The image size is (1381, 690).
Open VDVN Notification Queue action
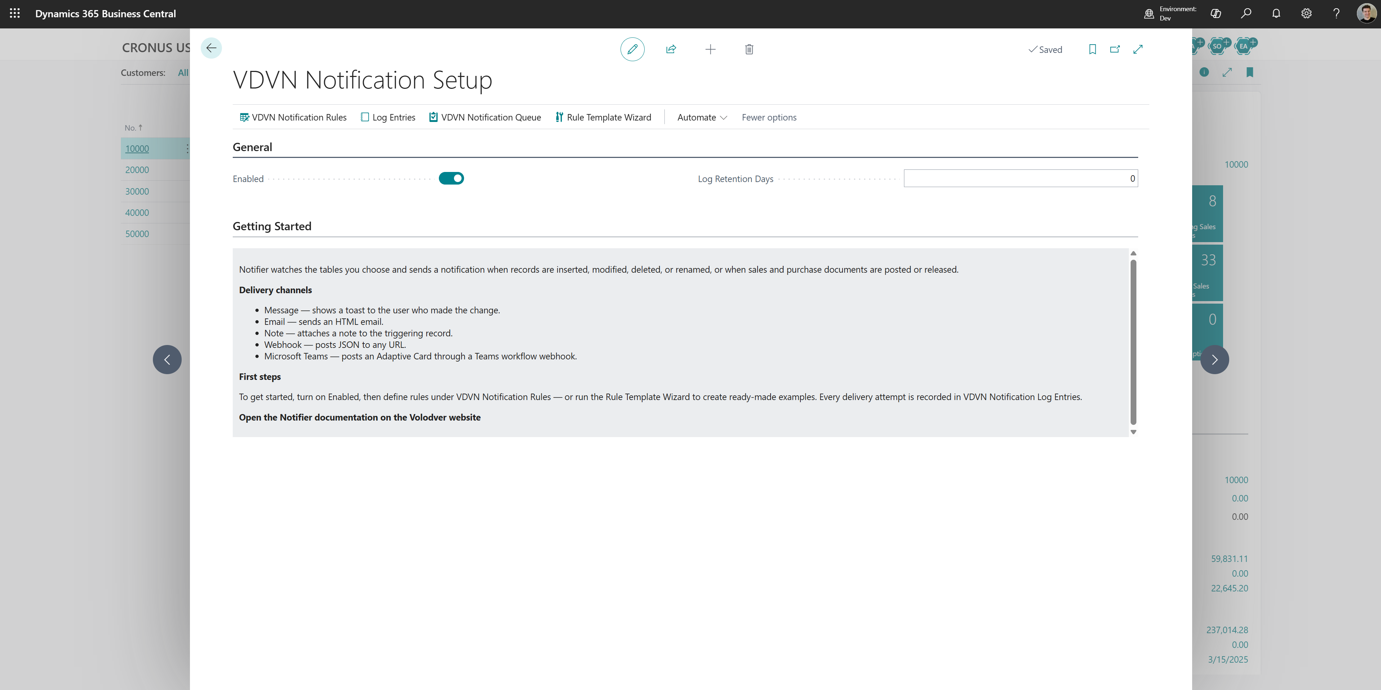pos(485,117)
